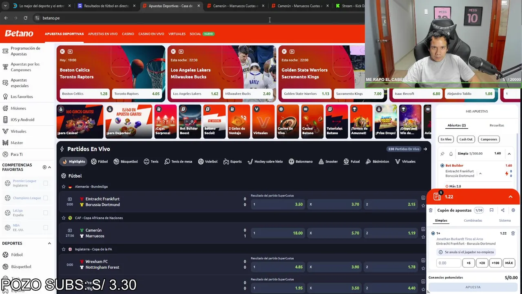Go back in browser history
Viewport: 522px width, 294px height.
point(6,18)
